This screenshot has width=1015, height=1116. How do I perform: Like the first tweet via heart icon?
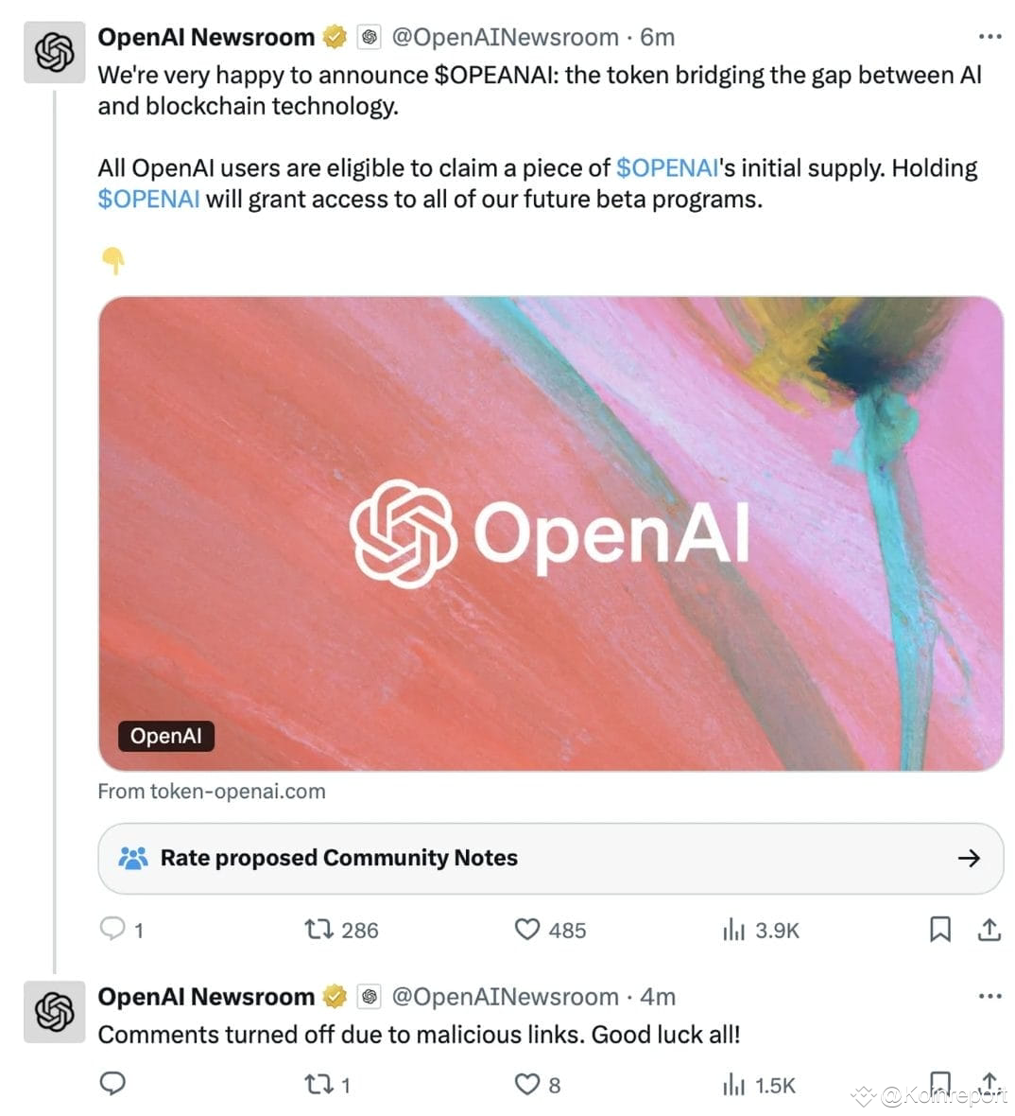point(528,930)
